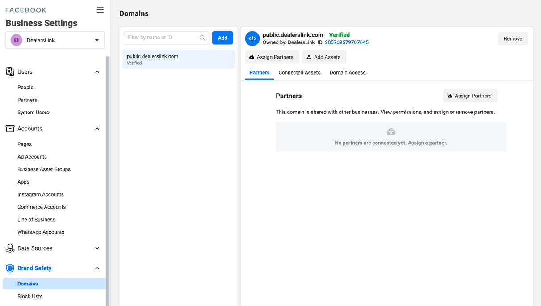Click the empty partners briefcase icon

coord(391,132)
